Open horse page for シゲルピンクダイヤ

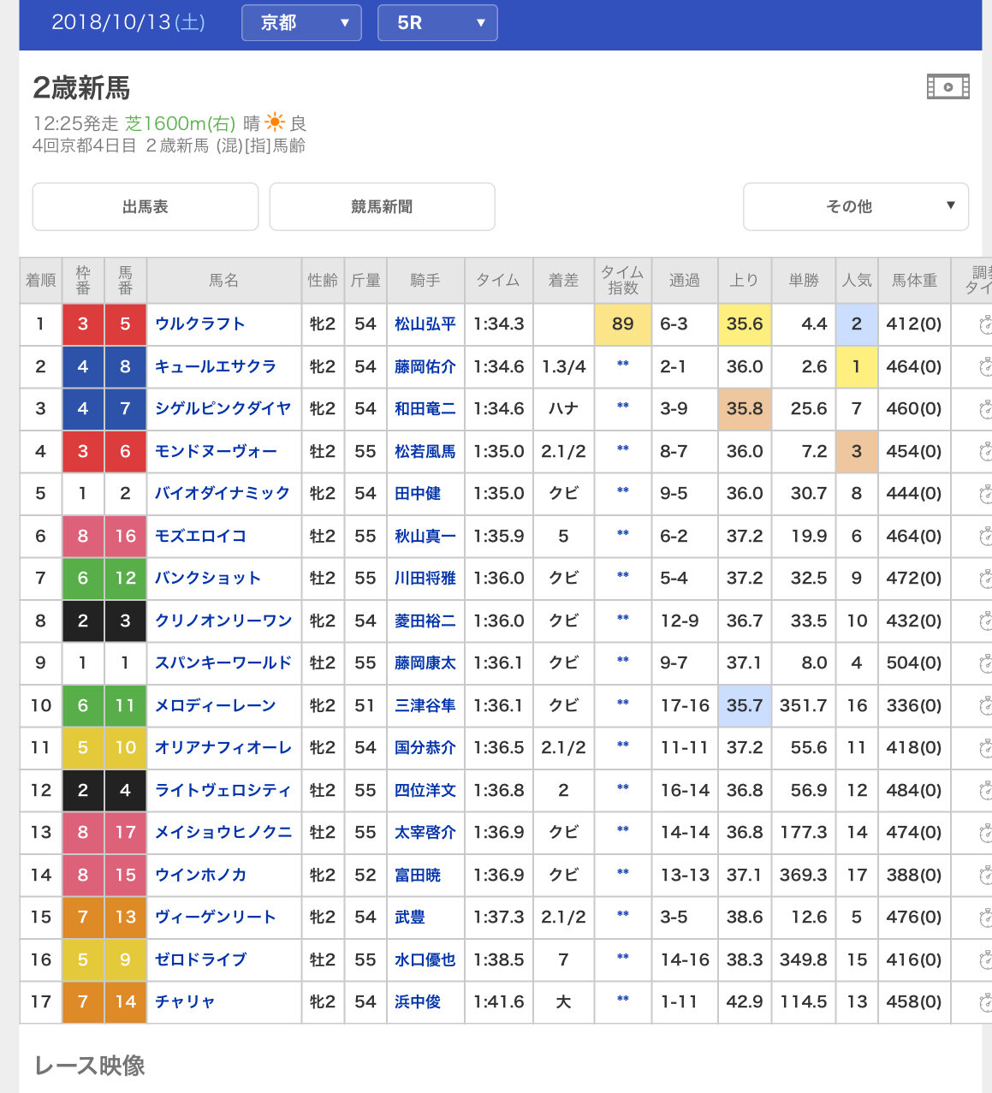[x=223, y=409]
